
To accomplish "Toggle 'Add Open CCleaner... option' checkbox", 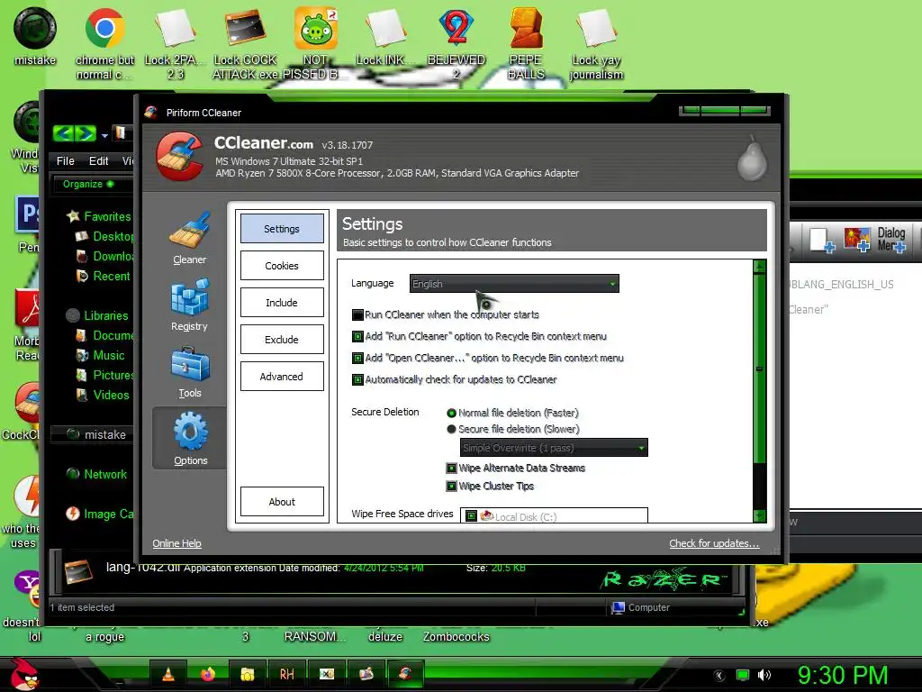I will 357,358.
